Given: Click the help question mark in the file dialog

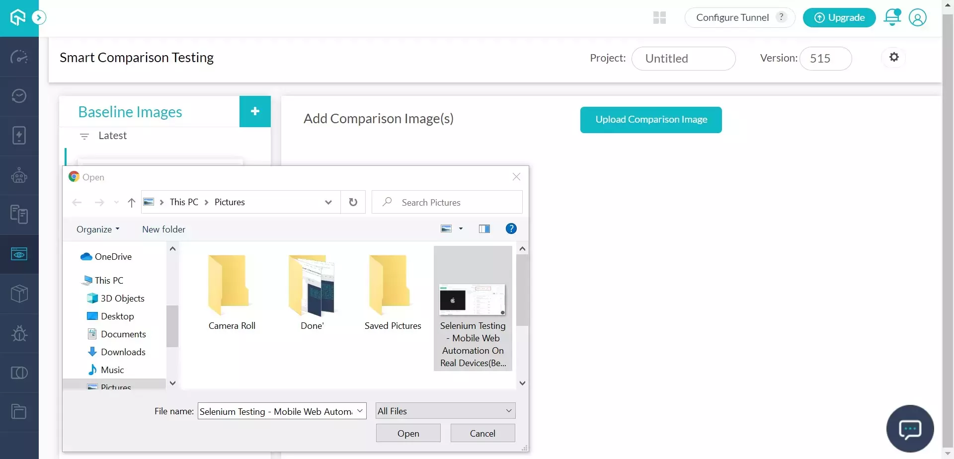Looking at the screenshot, I should [x=511, y=229].
